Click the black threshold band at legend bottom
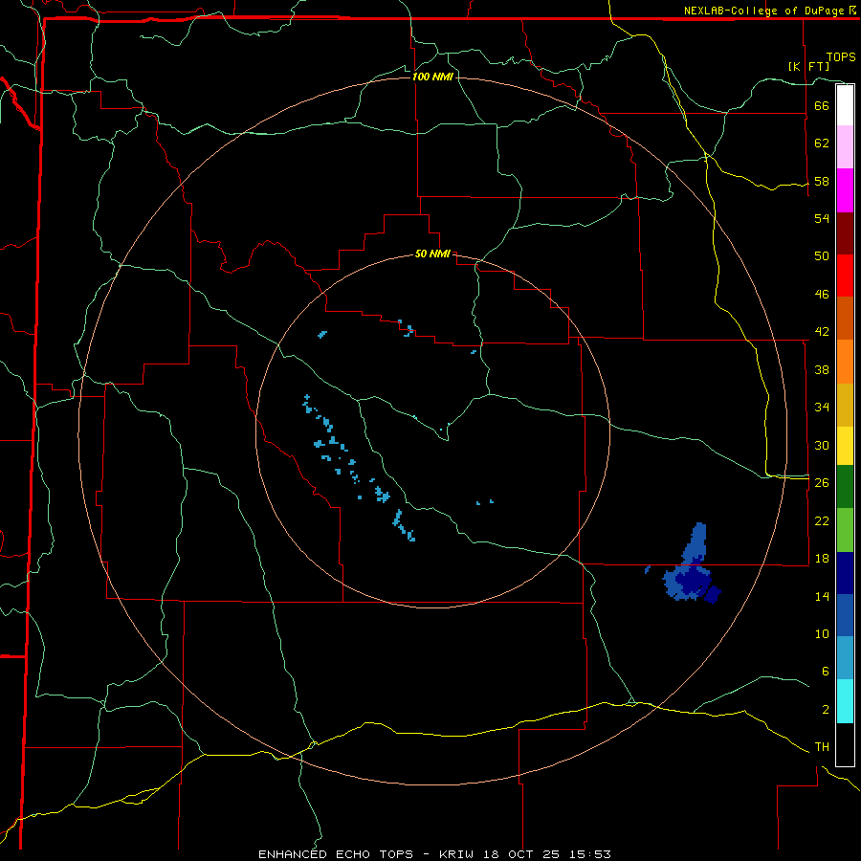861x861 pixels. pos(845,744)
